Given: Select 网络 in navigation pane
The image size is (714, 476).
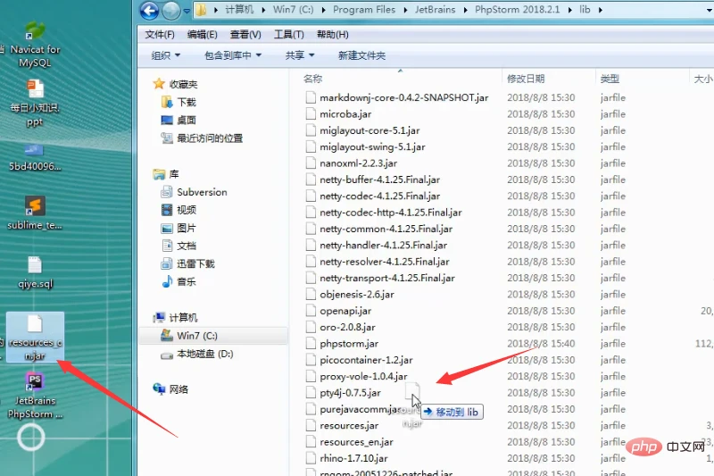Looking at the screenshot, I should coord(171,389).
